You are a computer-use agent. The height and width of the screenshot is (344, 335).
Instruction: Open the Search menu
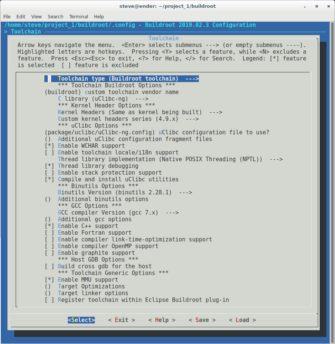(x=55, y=16)
